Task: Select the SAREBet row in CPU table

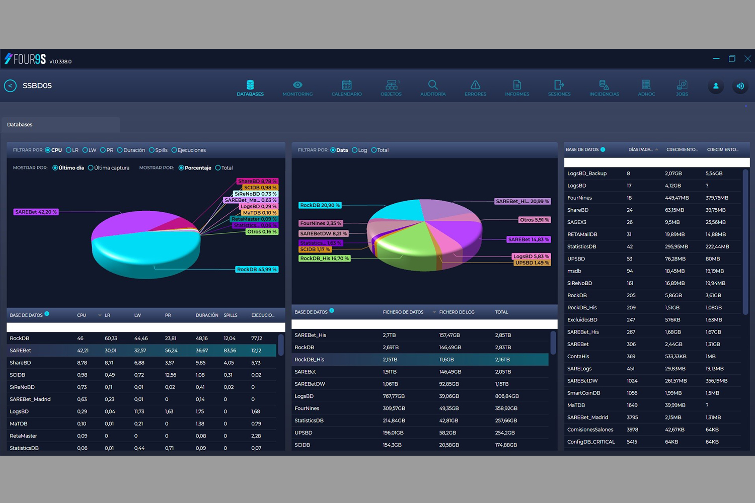Action: click(x=141, y=351)
